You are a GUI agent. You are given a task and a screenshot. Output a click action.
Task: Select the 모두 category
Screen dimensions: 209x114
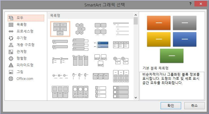click(26, 18)
